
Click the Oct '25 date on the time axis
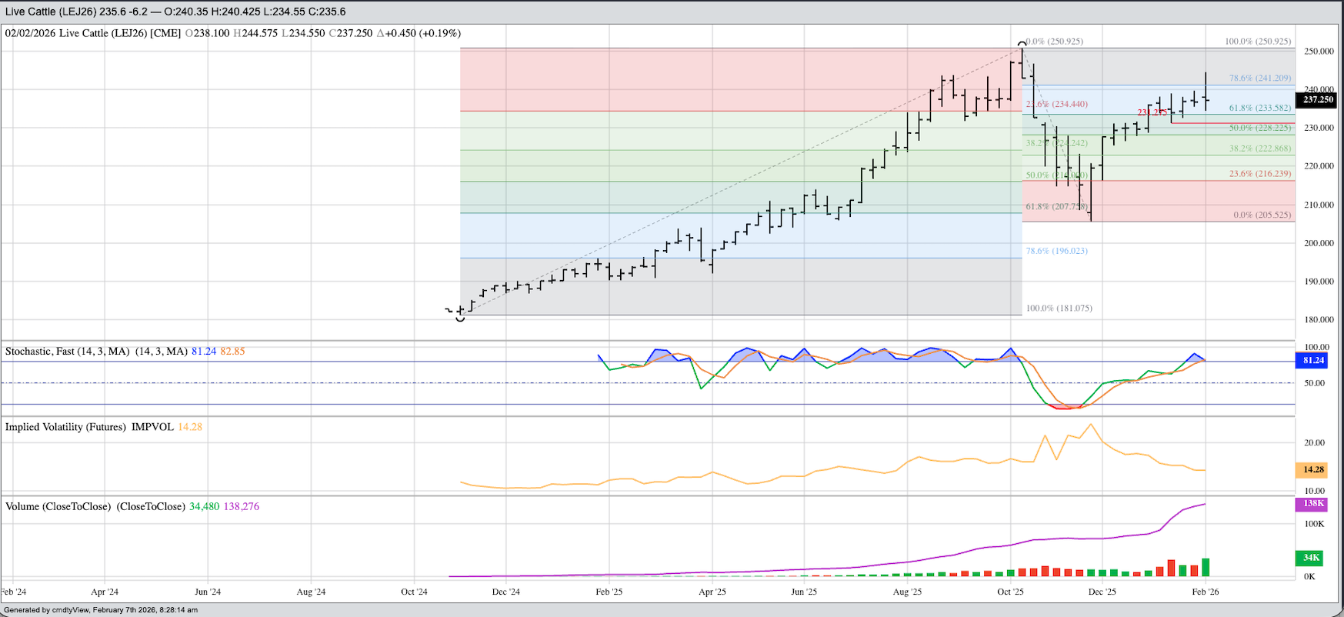pyautogui.click(x=1010, y=592)
